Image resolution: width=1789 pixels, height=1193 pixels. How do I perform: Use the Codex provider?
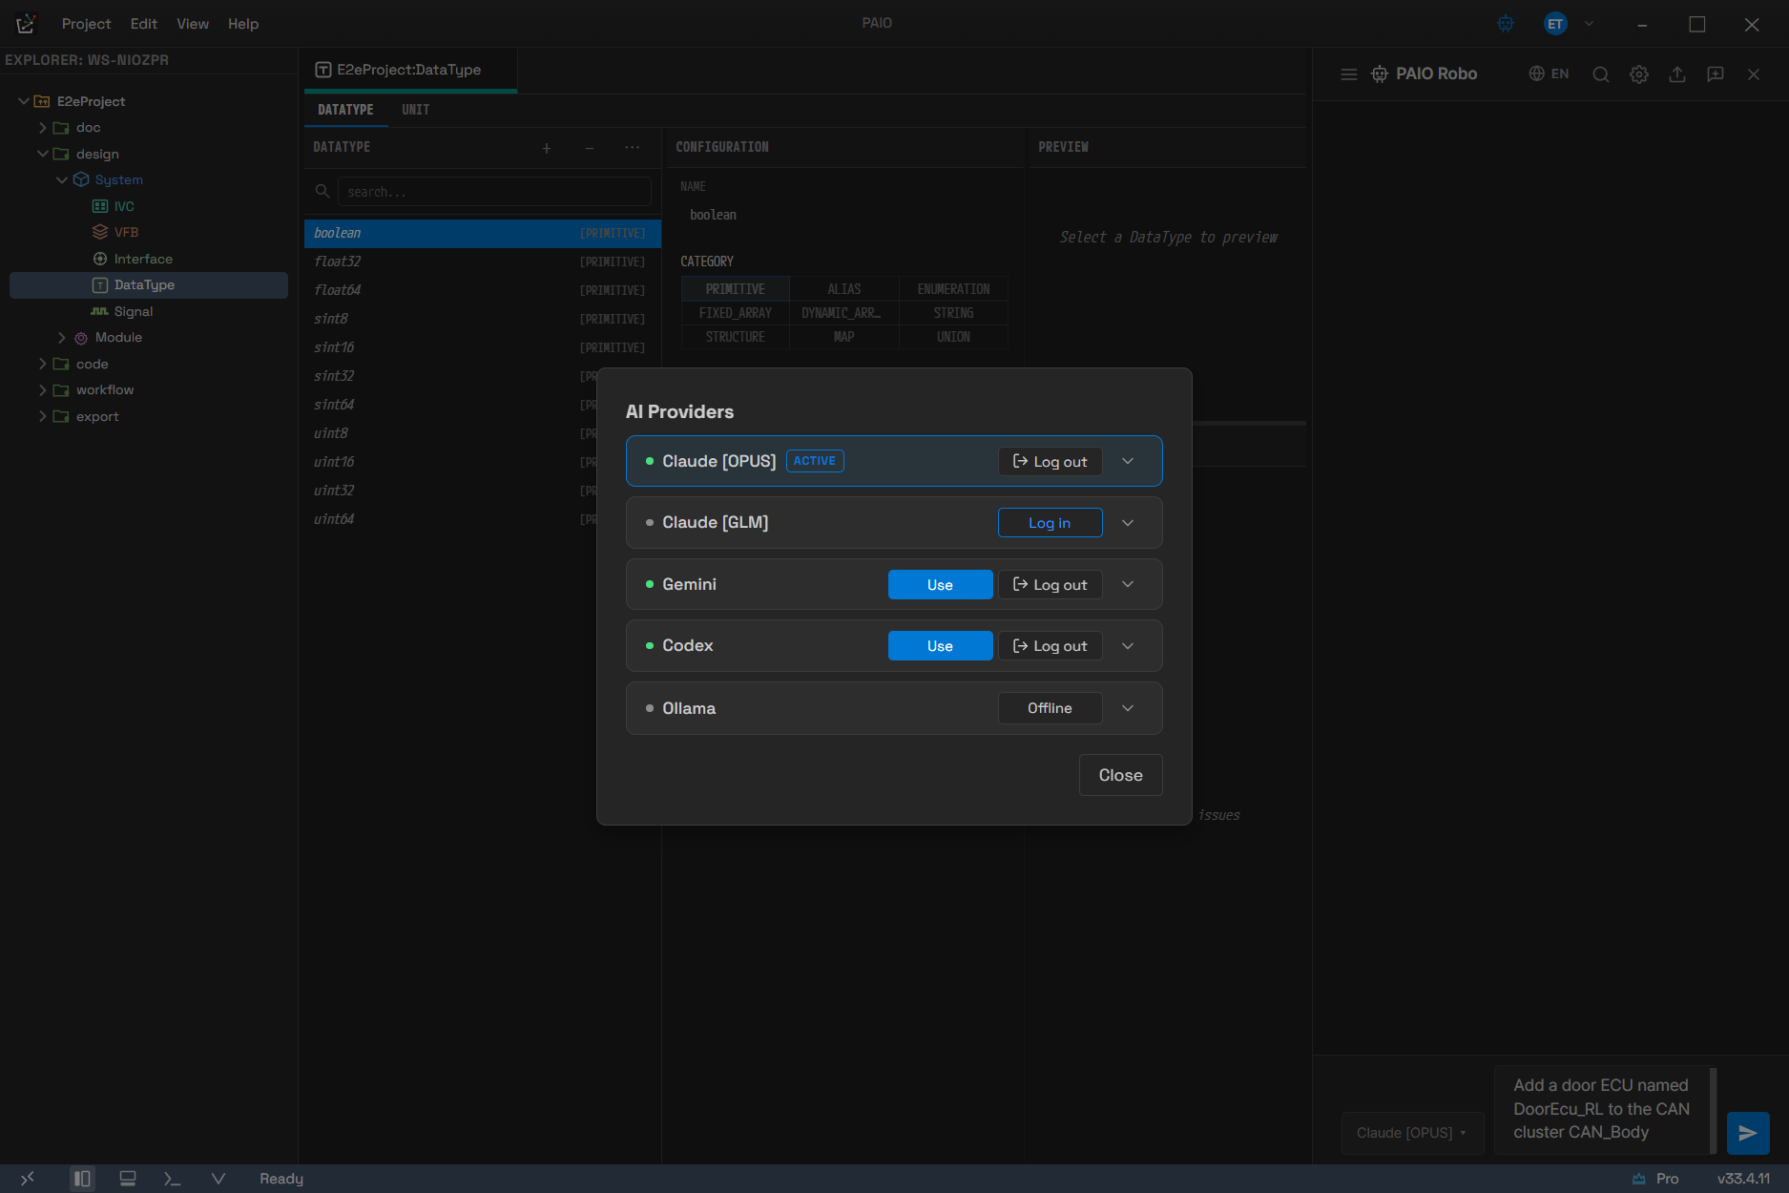click(940, 646)
